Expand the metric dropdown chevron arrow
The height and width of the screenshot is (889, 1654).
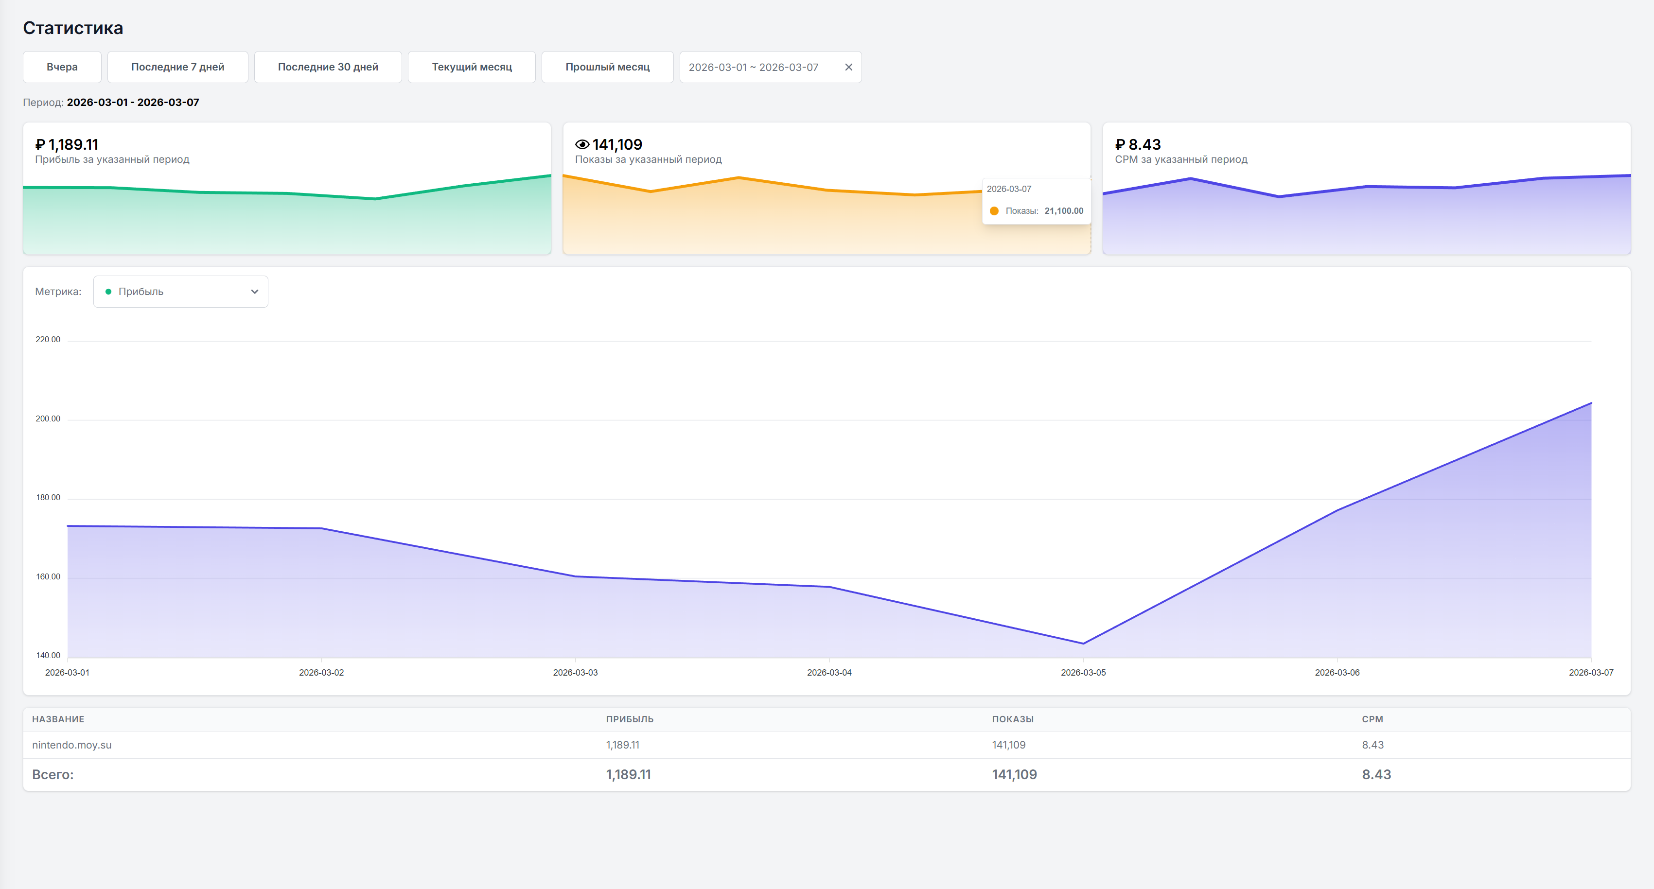click(254, 292)
